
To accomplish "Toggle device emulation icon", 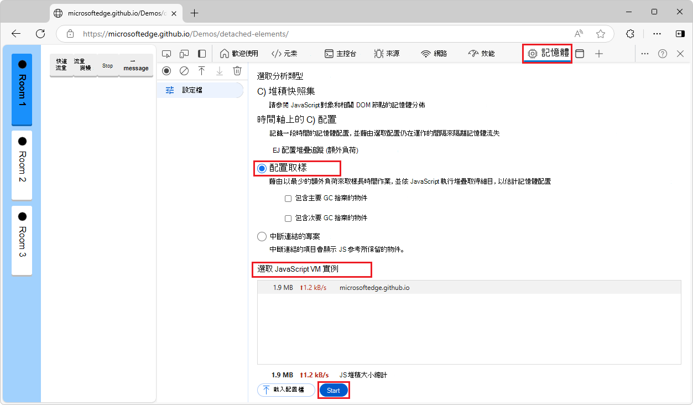I will [x=184, y=54].
